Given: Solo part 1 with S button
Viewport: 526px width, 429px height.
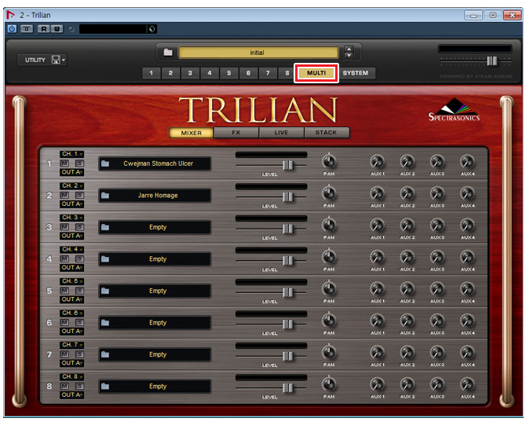Looking at the screenshot, I should click(79, 163).
